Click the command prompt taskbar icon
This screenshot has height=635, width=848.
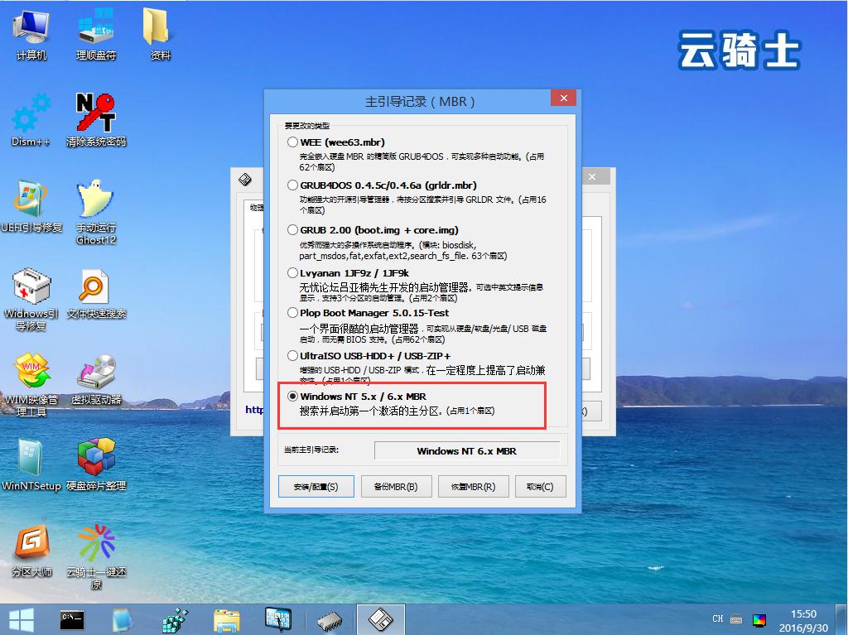[72, 618]
